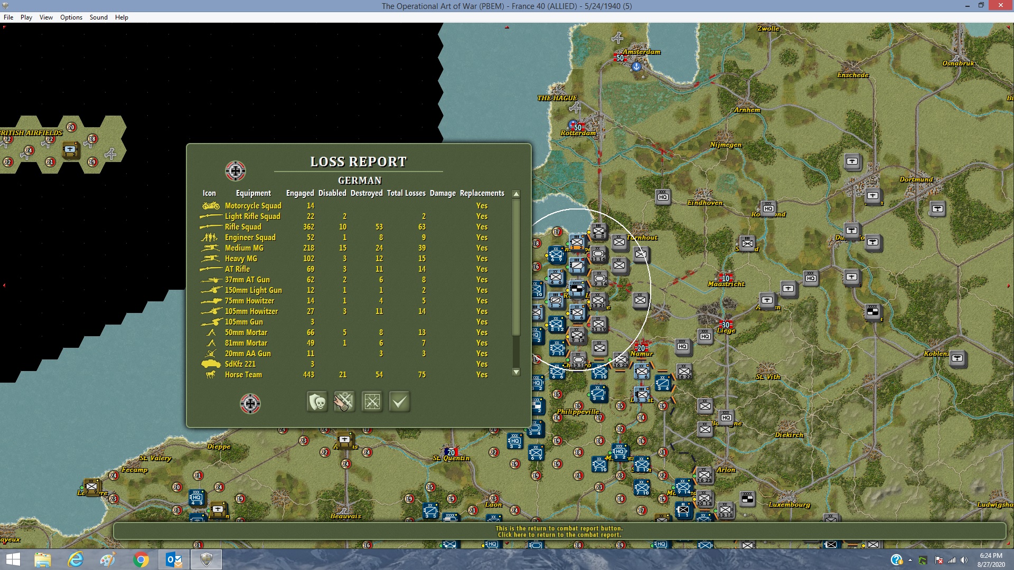1014x570 pixels.
Task: Click the status message bar text
Action: (560, 531)
